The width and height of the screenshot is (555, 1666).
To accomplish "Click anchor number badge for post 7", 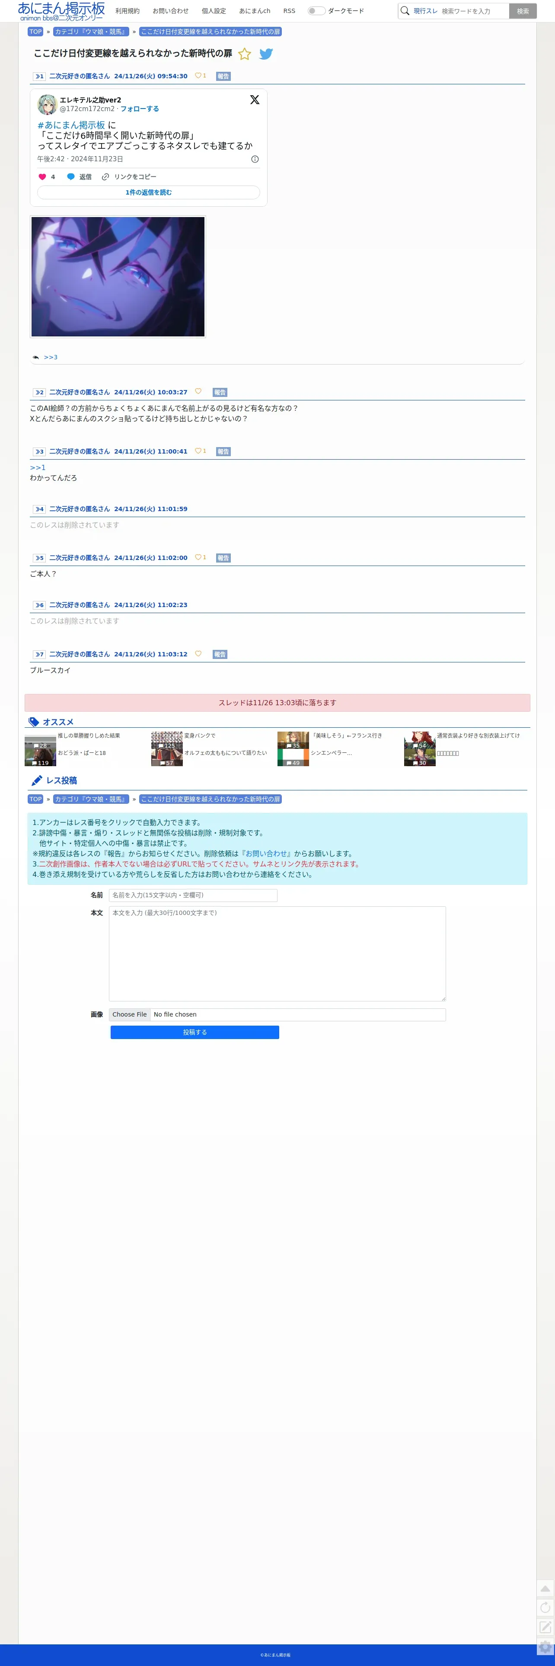I will coord(39,655).
